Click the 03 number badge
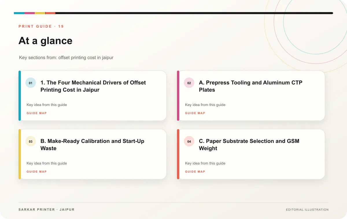The height and width of the screenshot is (219, 347). [x=31, y=141]
